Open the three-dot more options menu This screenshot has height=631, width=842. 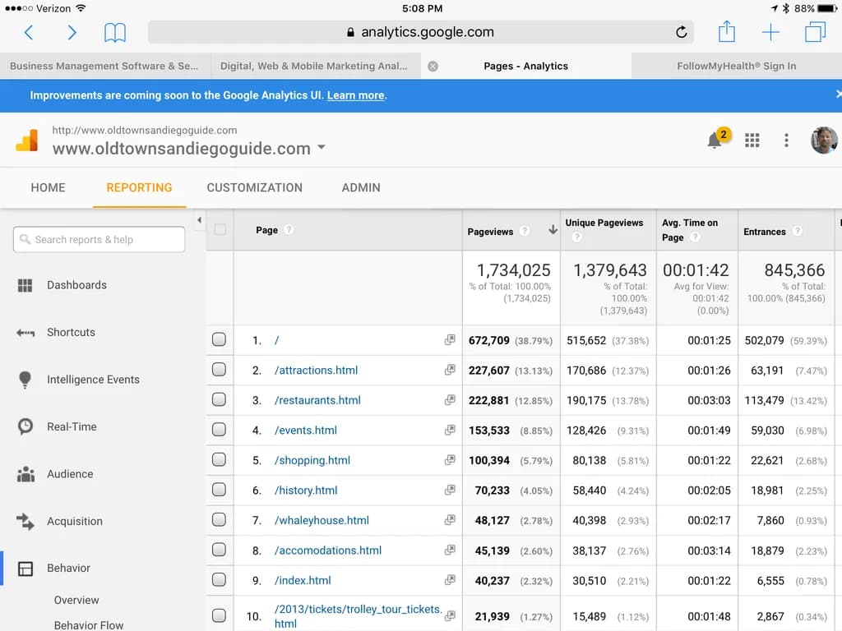(x=786, y=140)
